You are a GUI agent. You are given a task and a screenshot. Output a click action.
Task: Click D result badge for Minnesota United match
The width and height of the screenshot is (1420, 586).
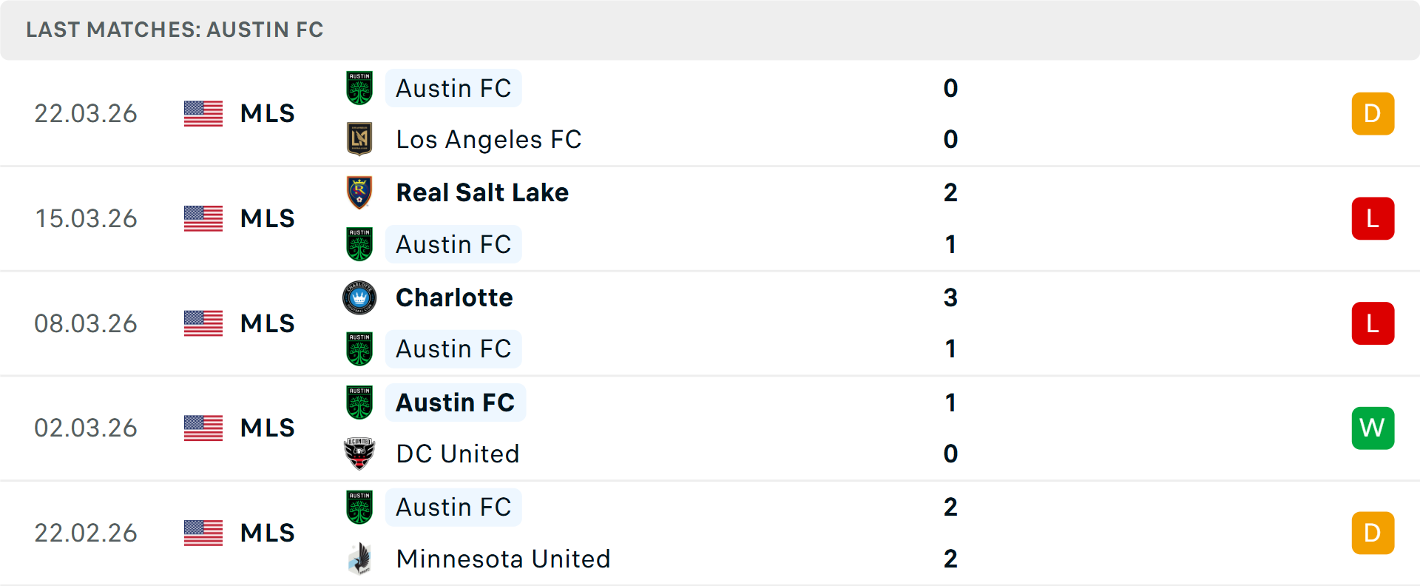(1373, 533)
